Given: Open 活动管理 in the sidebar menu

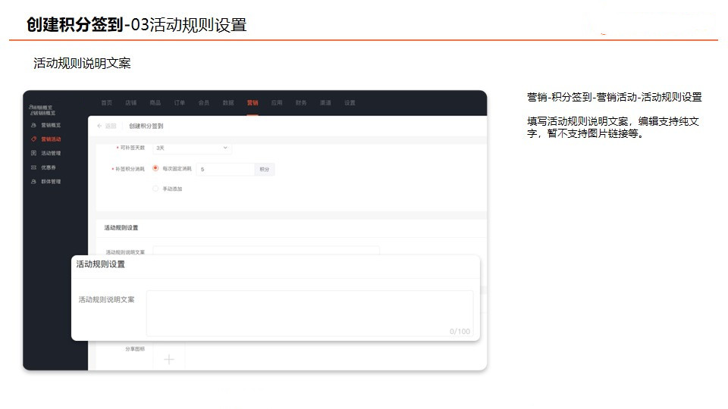Looking at the screenshot, I should pos(51,153).
